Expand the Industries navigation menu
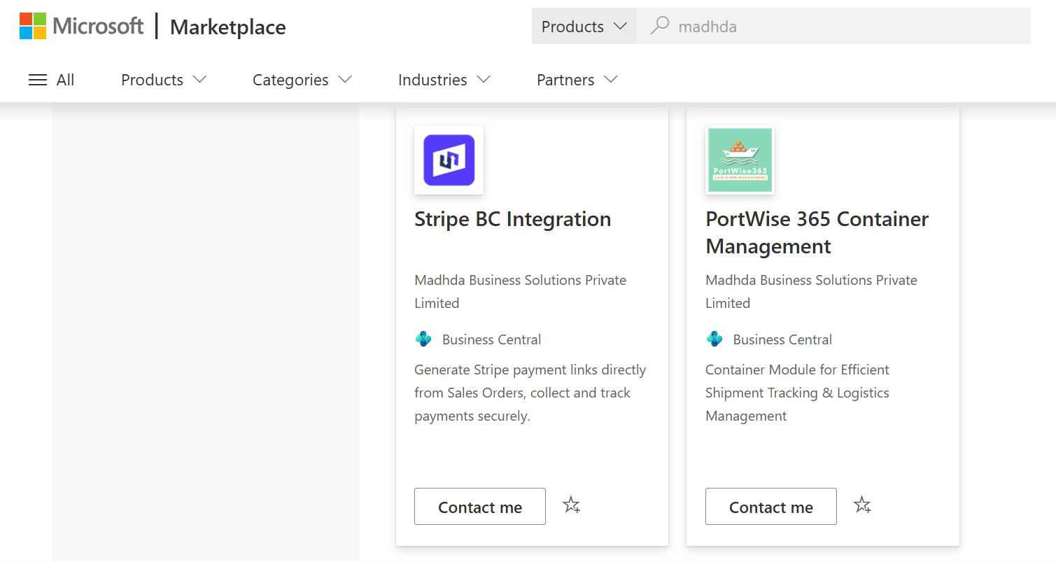 click(x=444, y=80)
